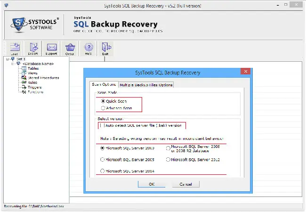Click the Load toolbar icon
The width and height of the screenshot is (306, 212).
(15, 47)
